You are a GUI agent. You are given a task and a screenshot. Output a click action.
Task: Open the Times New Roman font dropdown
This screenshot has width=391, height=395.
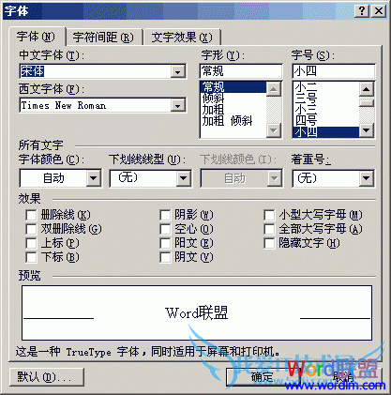178,106
